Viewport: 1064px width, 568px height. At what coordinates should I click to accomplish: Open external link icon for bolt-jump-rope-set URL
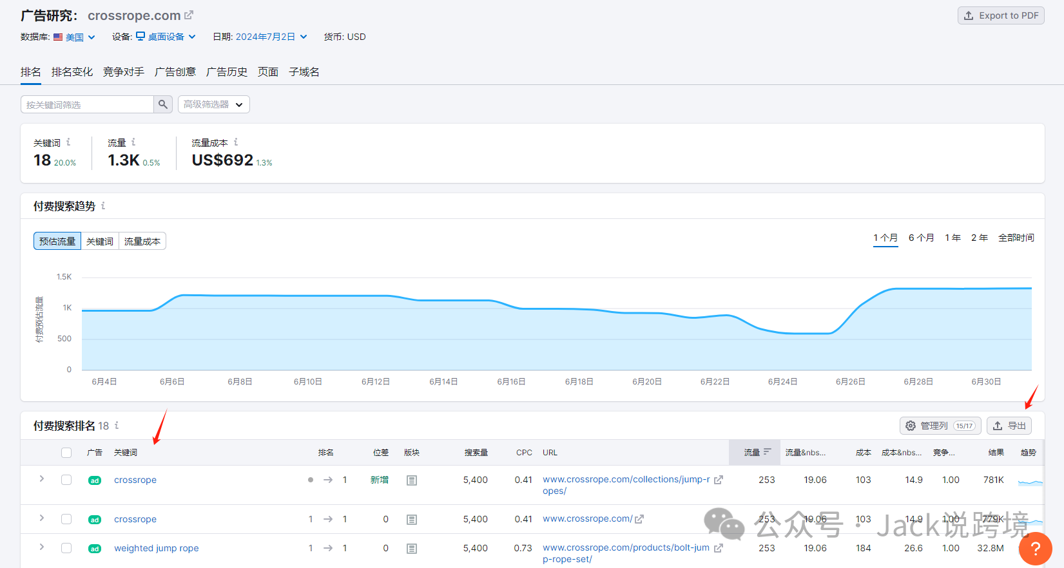pos(719,548)
